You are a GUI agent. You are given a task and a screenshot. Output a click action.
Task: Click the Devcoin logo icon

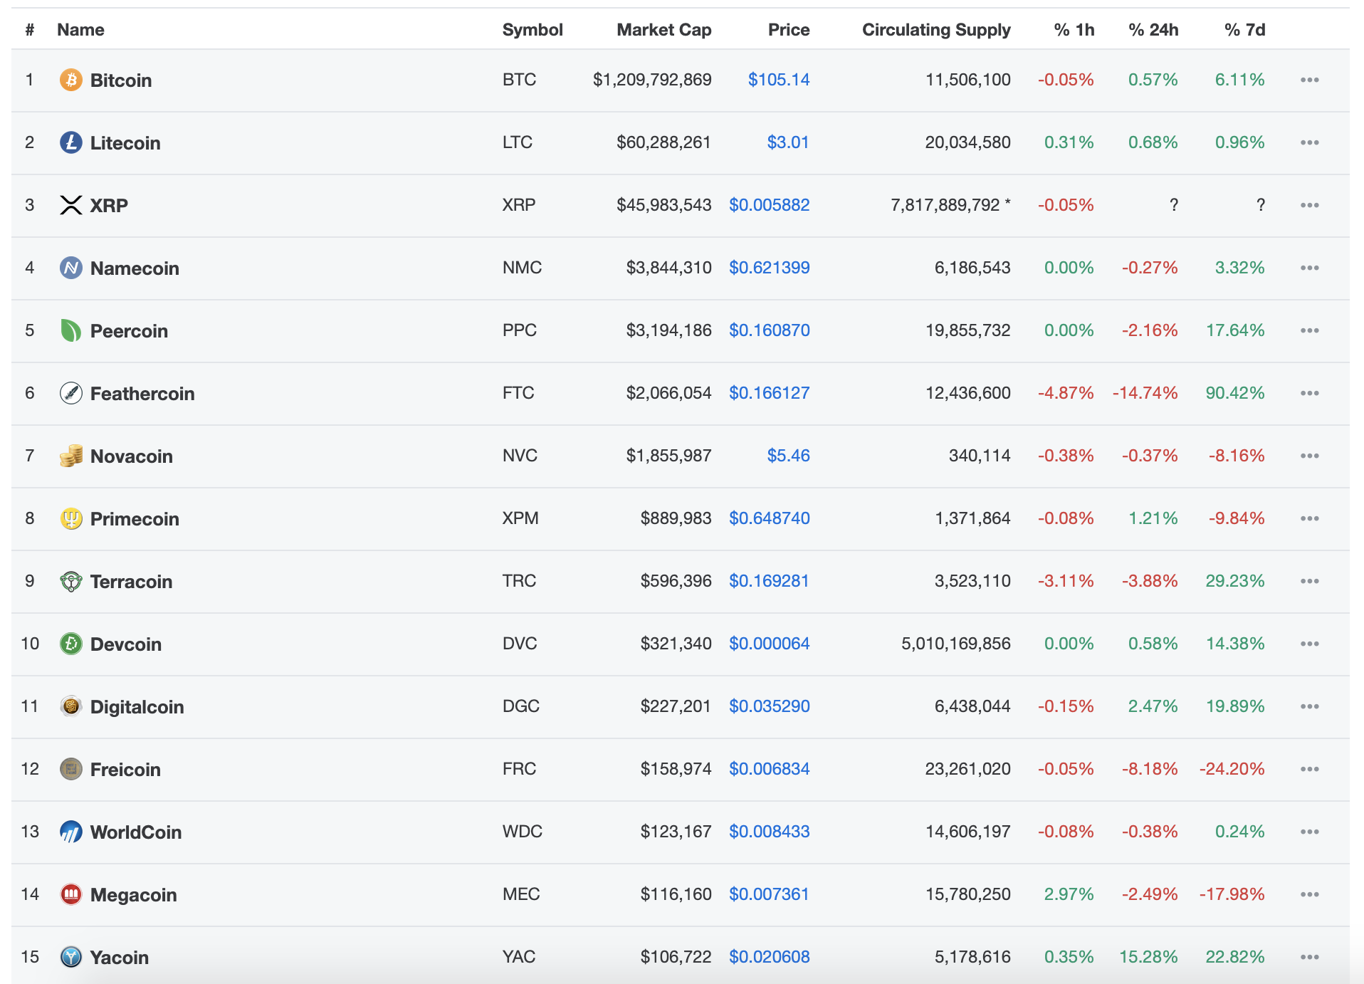point(70,644)
